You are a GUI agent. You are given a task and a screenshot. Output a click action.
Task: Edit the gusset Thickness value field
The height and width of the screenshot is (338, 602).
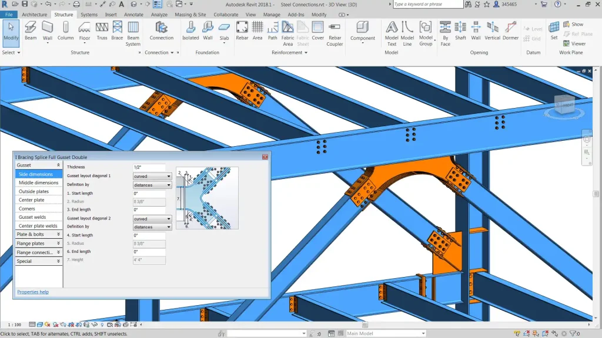[150, 167]
